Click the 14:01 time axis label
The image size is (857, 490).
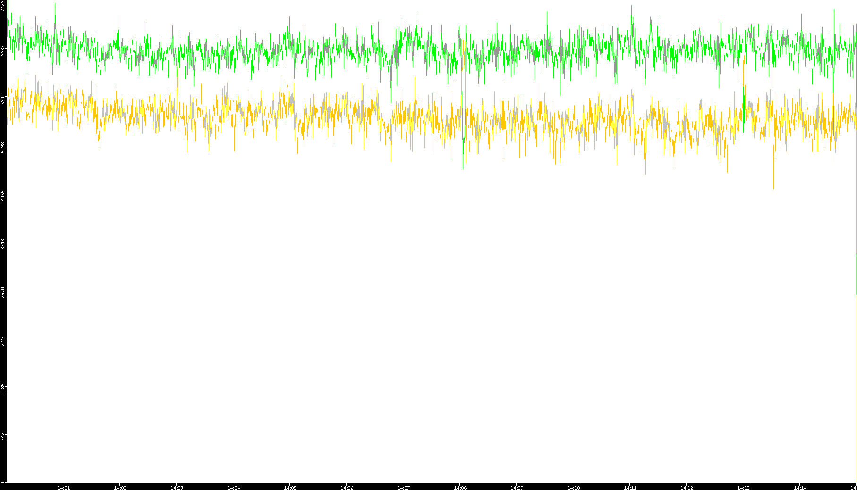point(63,488)
